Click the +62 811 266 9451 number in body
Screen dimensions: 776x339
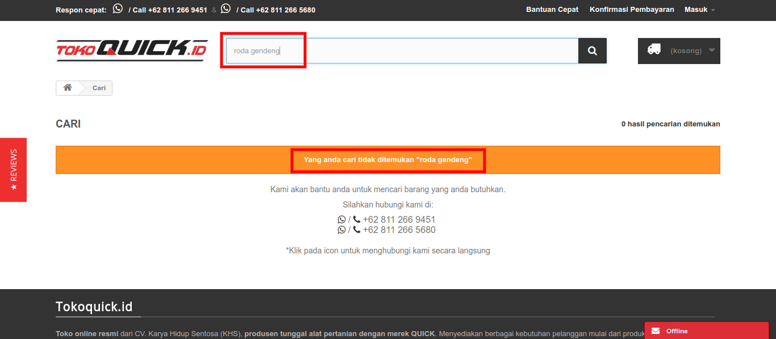(x=399, y=219)
